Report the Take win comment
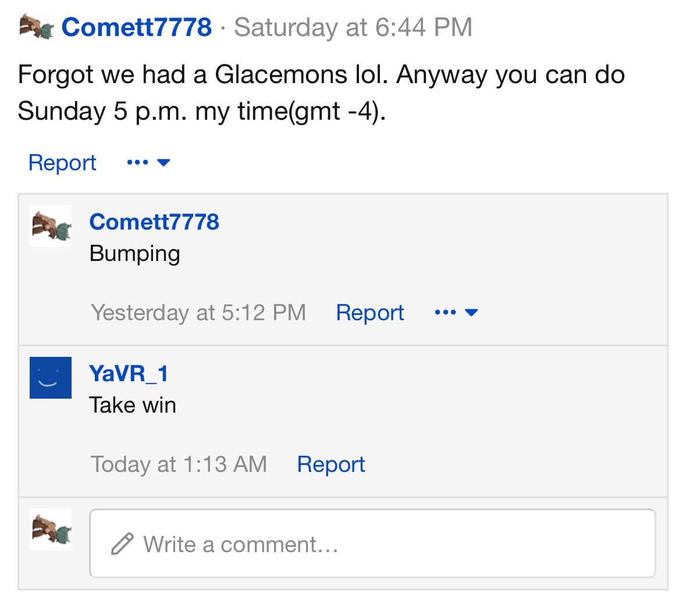Screen dimensions: 686x605 pos(330,464)
